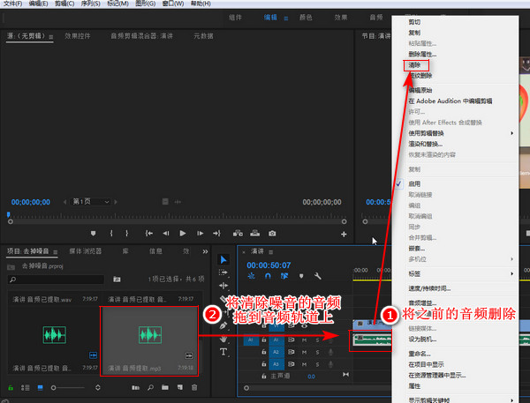
Task: Open 媒体浏览器 tab
Action: [x=86, y=251]
